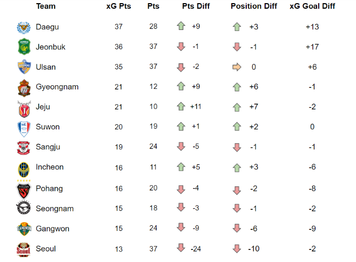This screenshot has height=262, width=356.
Task: Sort by xG Pts column header
Action: [x=119, y=6]
